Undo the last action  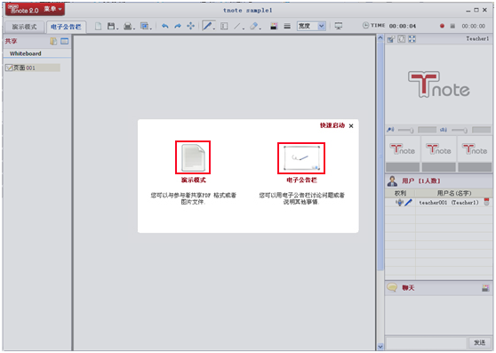click(x=164, y=26)
